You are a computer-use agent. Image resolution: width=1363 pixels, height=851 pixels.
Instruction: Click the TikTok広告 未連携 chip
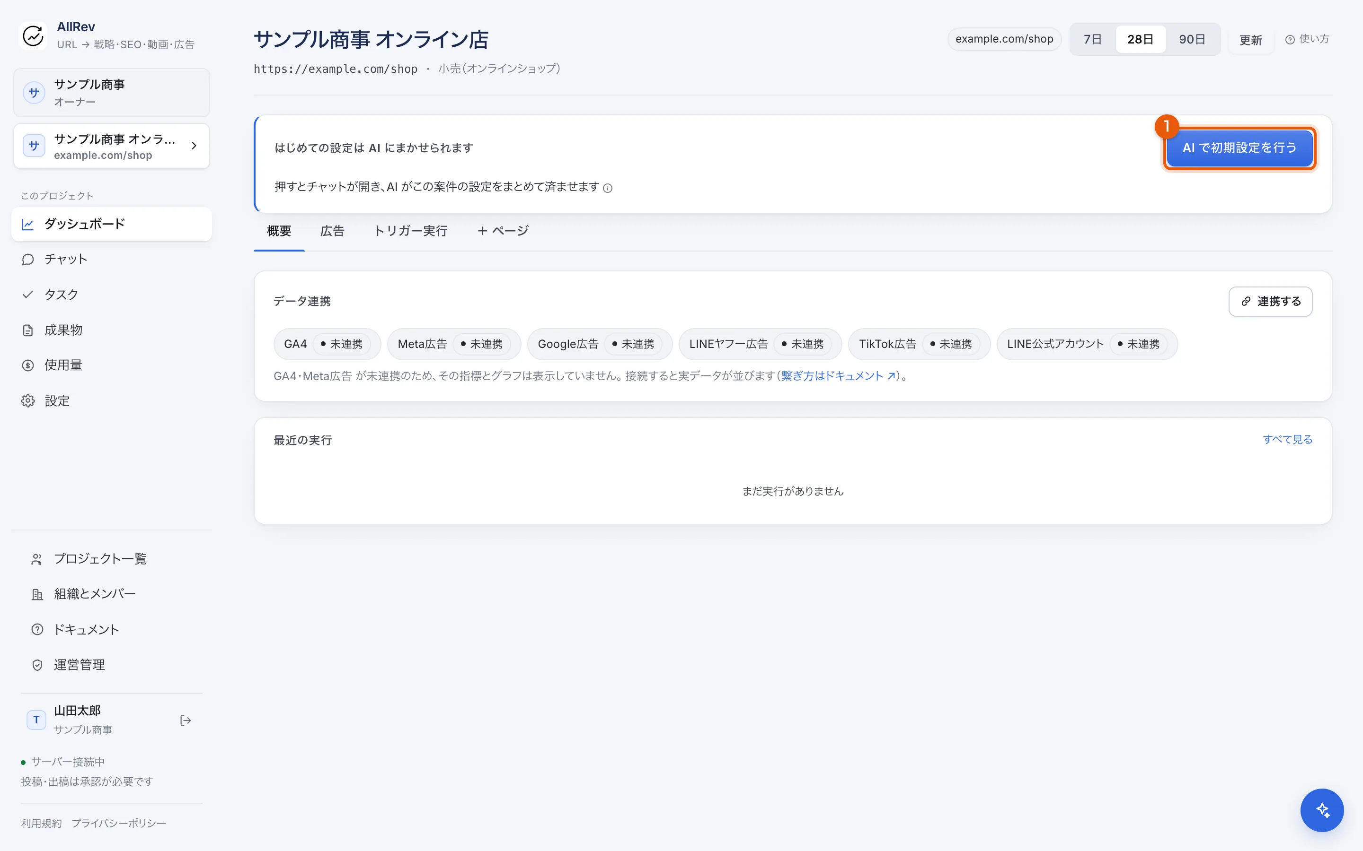pos(919,344)
